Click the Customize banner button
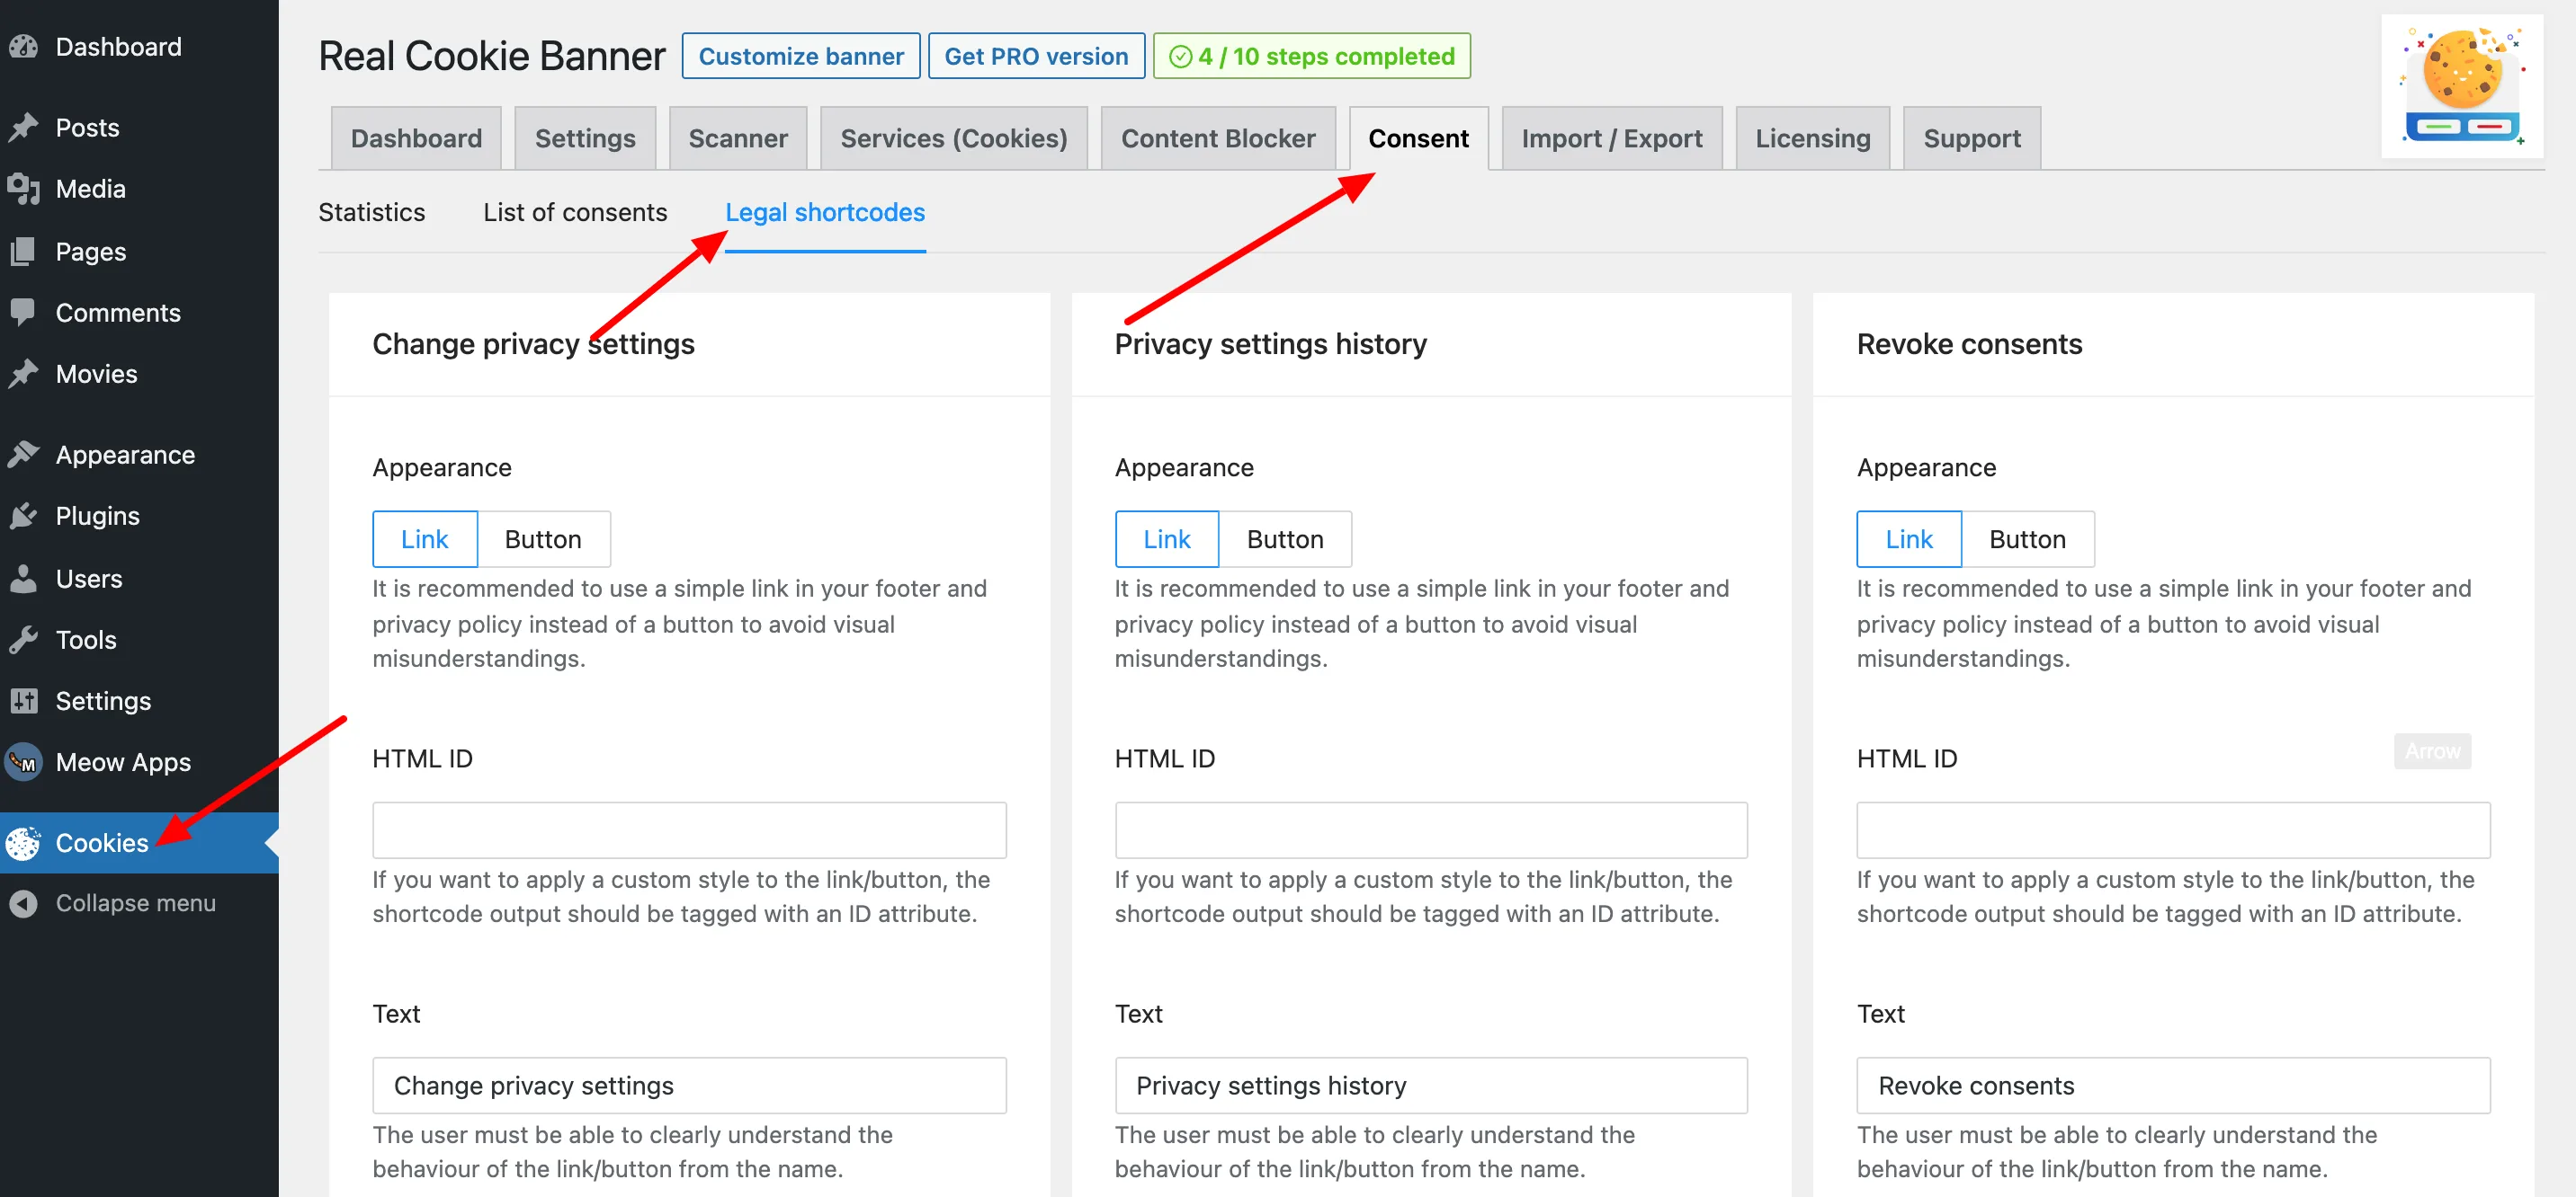 pyautogui.click(x=800, y=57)
